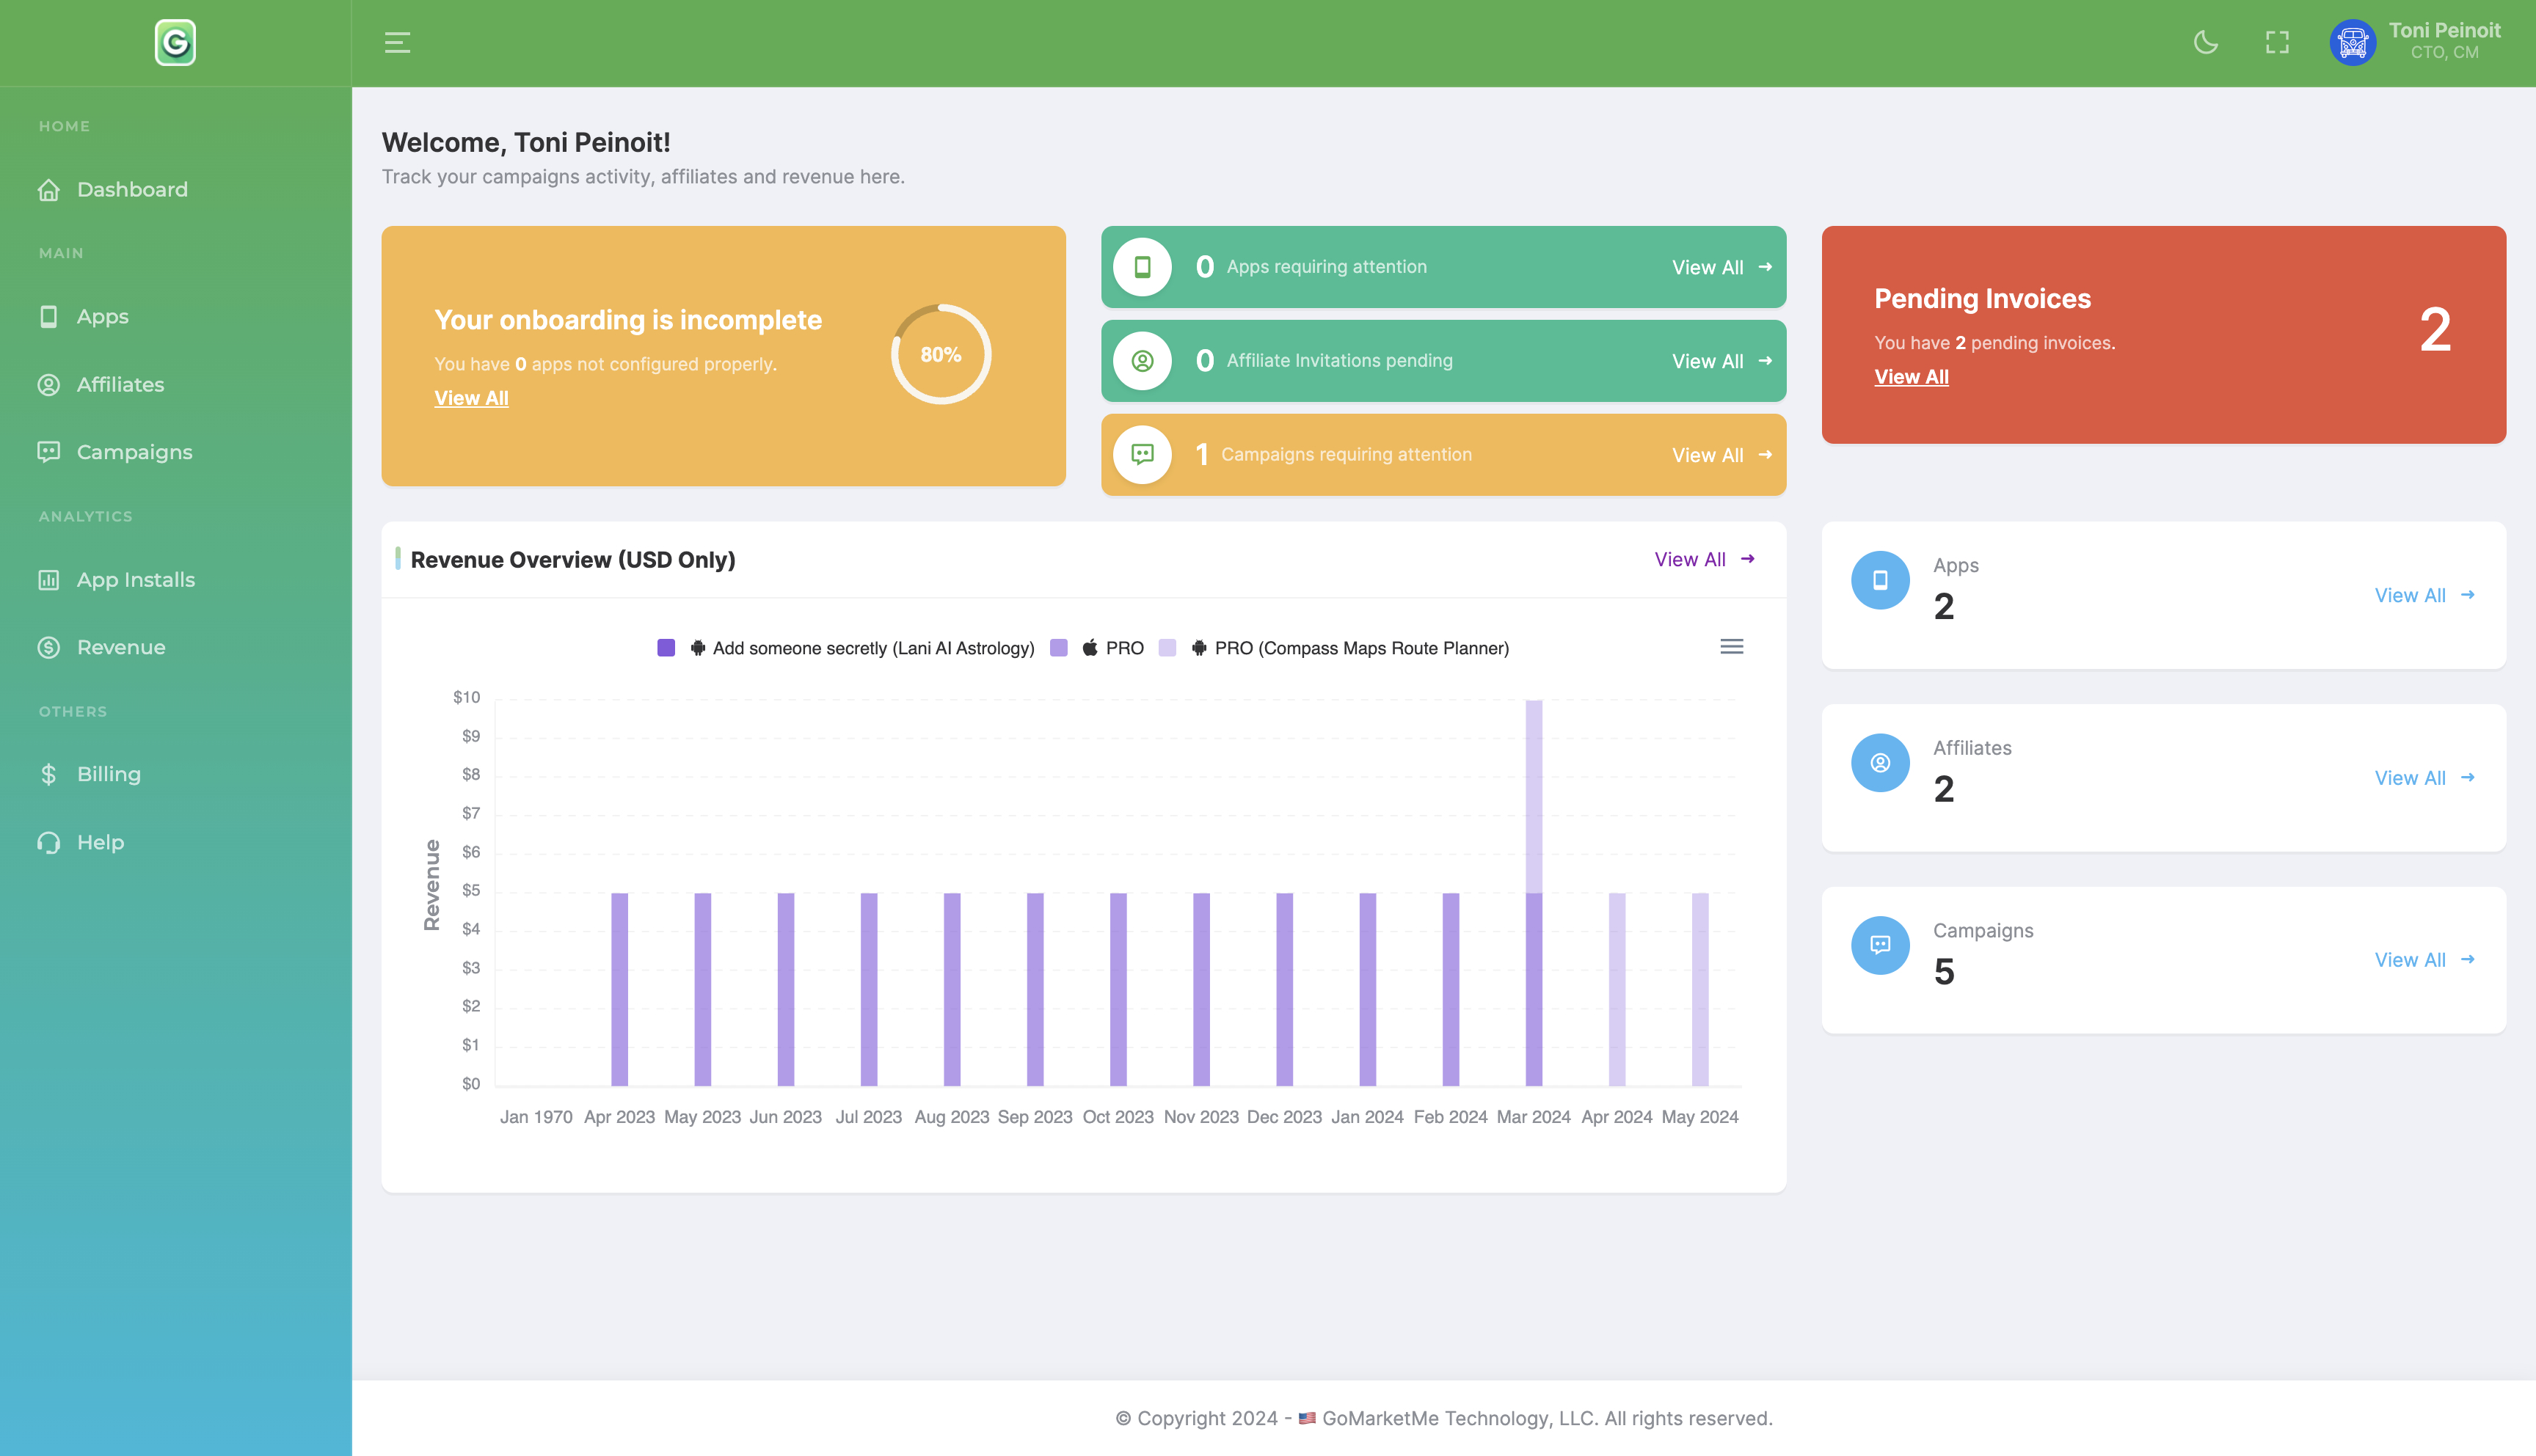The width and height of the screenshot is (2536, 1456).
Task: Enter fullscreen mode via header icon
Action: pyautogui.click(x=2277, y=42)
